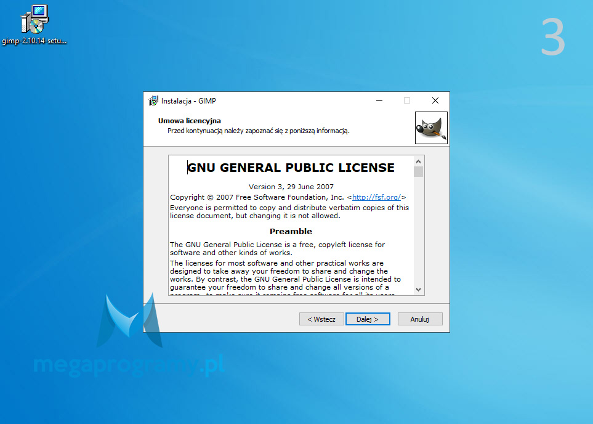Image resolution: width=593 pixels, height=424 pixels.
Task: Click the 'Copyright © 2007 Free Software Foundation' text
Action: tap(257, 197)
